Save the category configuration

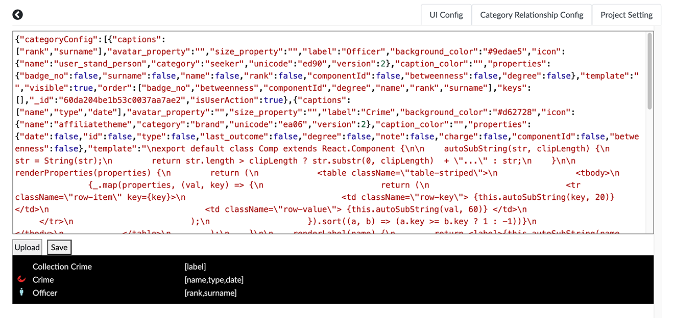coord(59,247)
